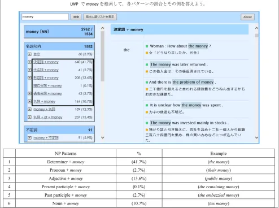Click the example '(tax money)'

coord(219,203)
